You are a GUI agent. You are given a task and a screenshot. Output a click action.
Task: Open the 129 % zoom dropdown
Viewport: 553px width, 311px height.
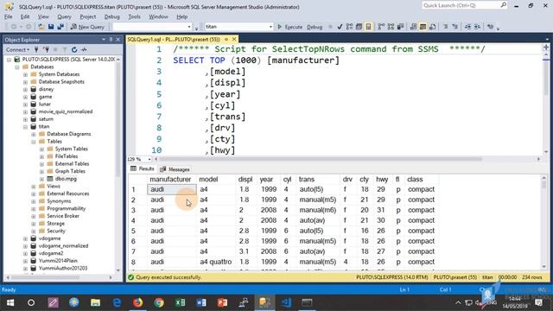tap(149, 159)
